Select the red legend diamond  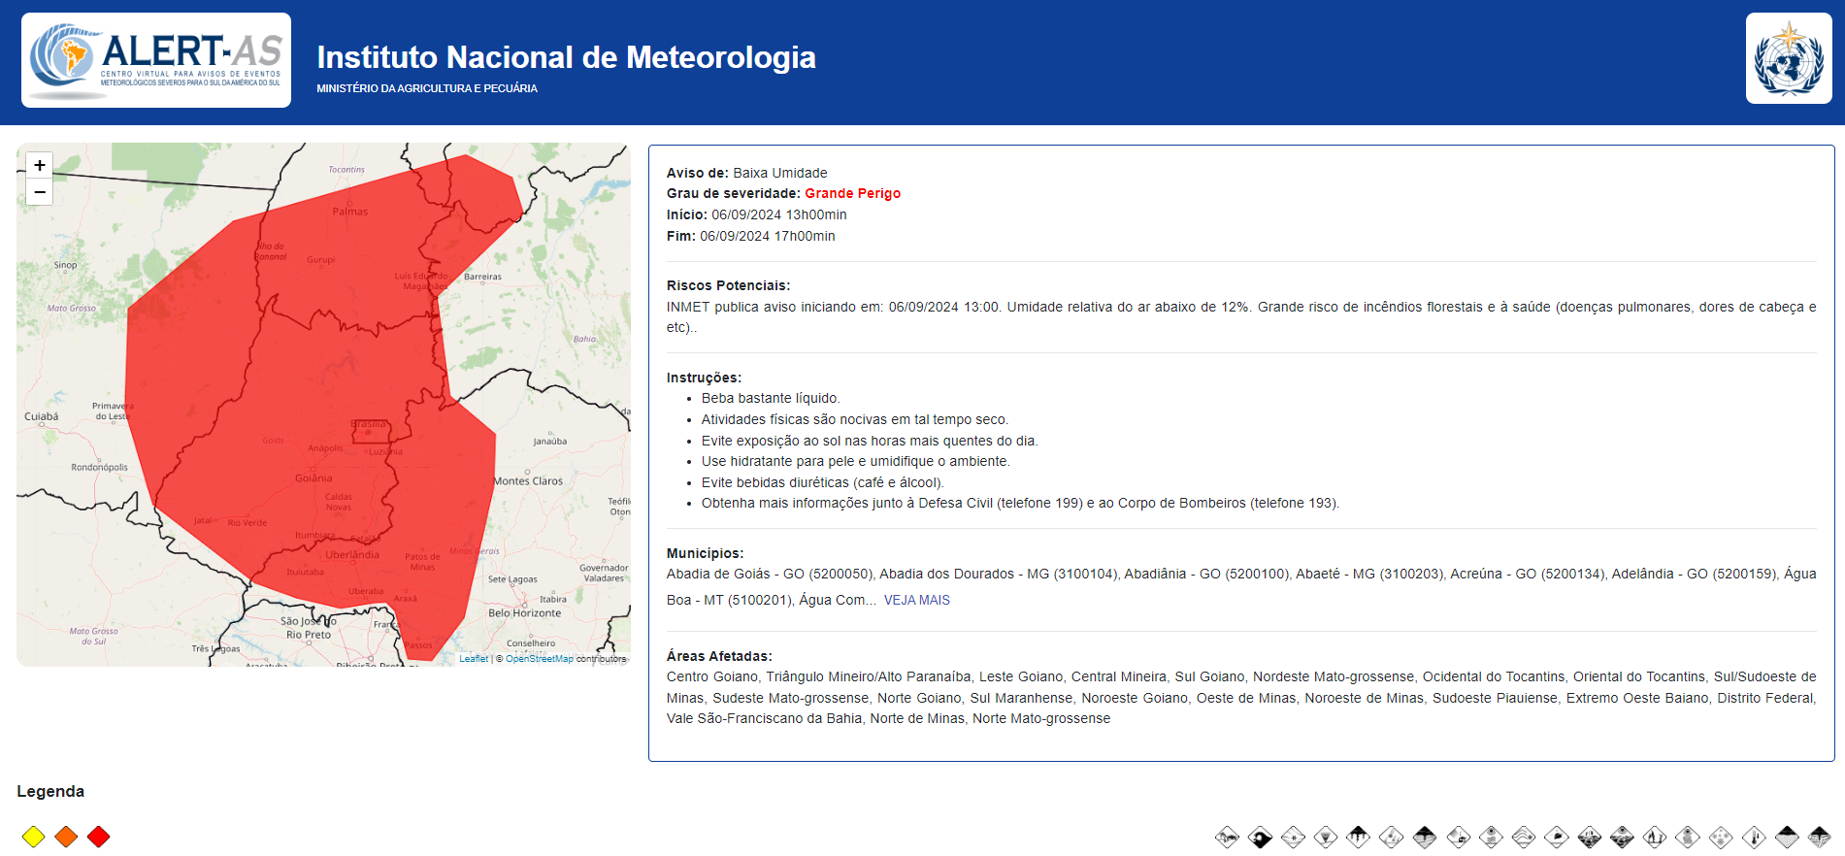tap(99, 837)
